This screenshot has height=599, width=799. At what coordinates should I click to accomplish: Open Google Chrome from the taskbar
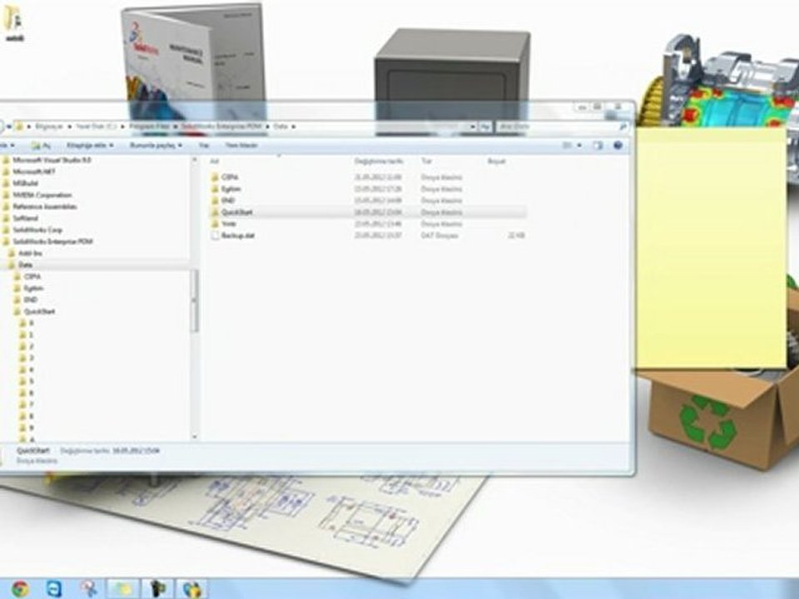20,589
